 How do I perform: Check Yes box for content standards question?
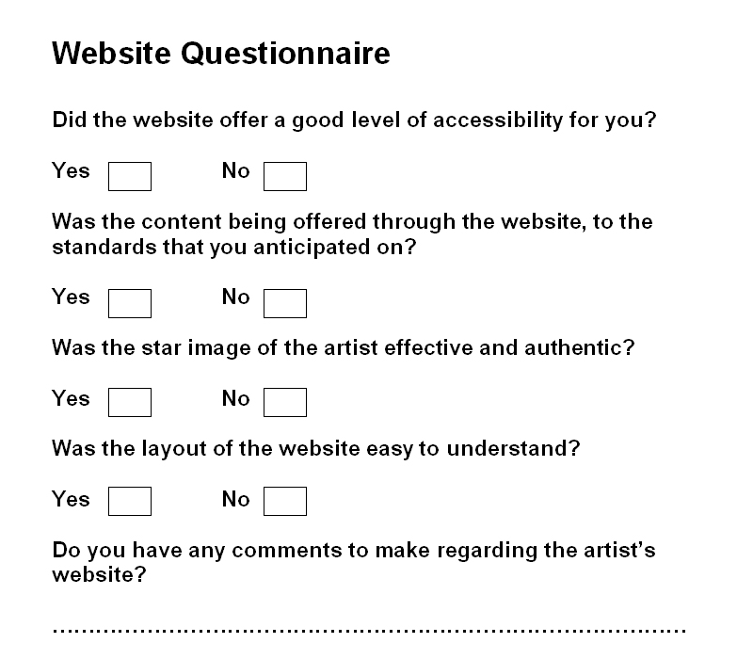tap(130, 303)
